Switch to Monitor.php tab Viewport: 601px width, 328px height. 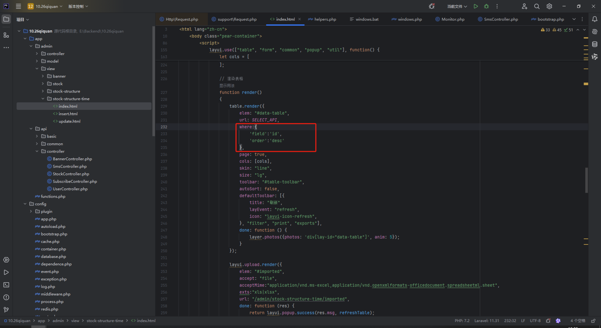(x=450, y=19)
